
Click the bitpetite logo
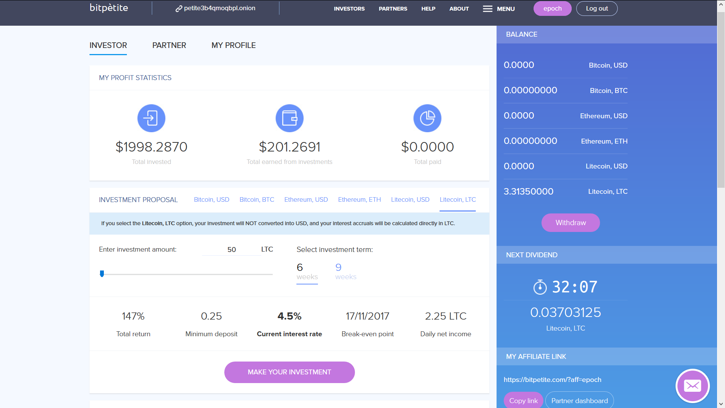(109, 8)
